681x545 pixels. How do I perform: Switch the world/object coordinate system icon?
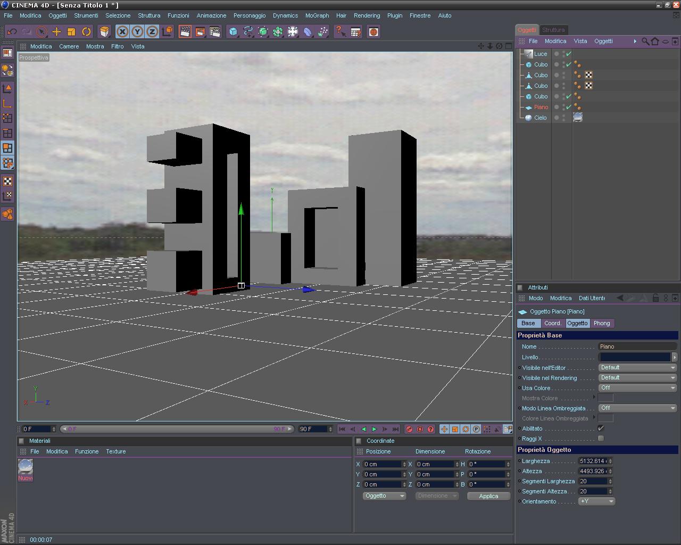point(167,32)
